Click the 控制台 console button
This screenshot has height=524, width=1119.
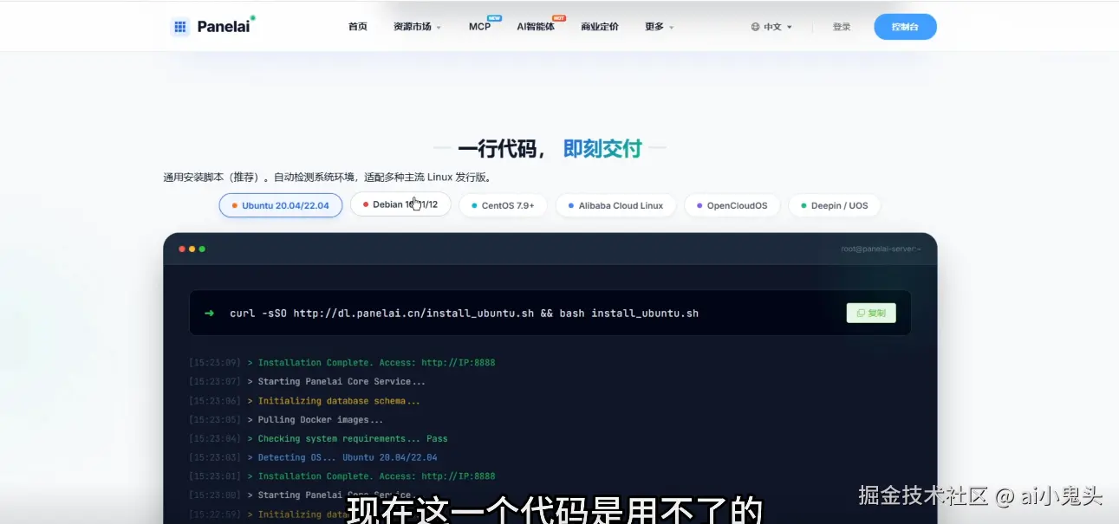point(905,27)
